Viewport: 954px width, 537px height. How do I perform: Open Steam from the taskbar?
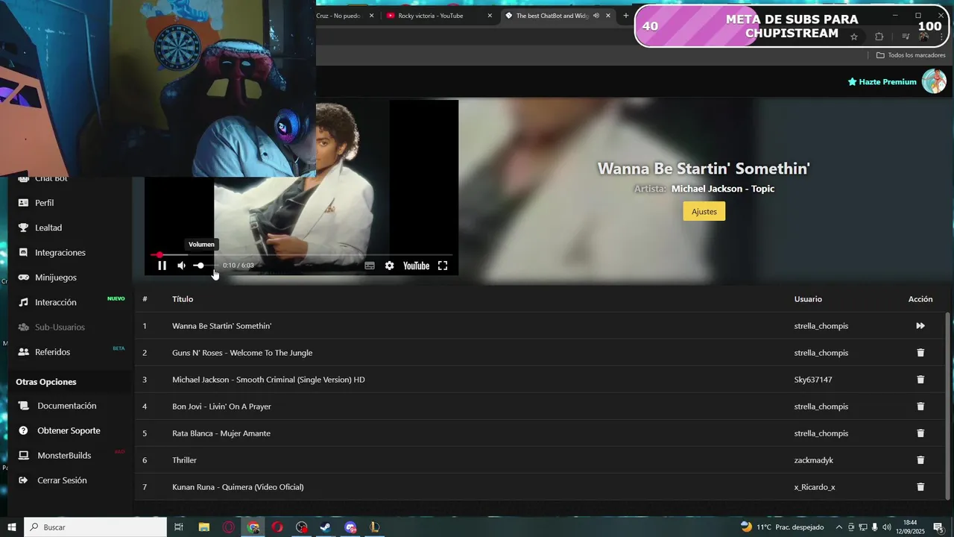point(326,527)
